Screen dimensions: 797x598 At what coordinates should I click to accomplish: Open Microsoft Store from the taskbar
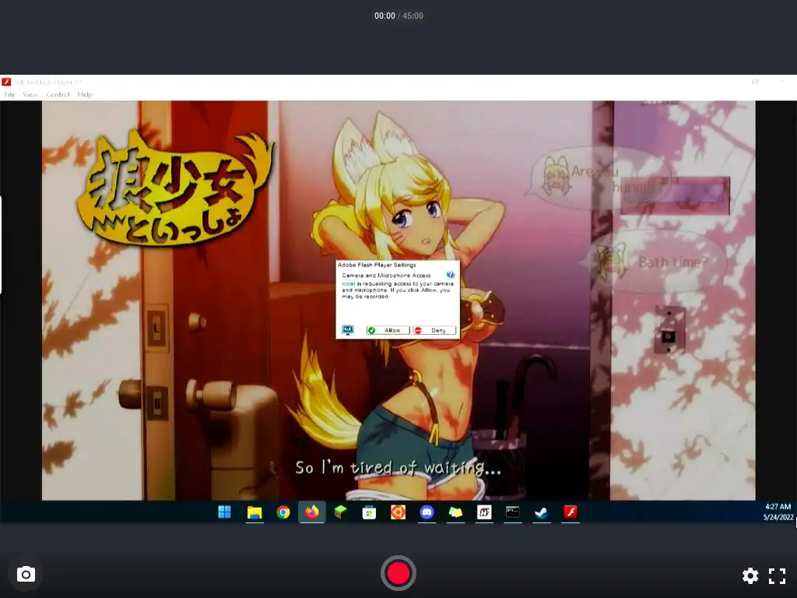(369, 512)
